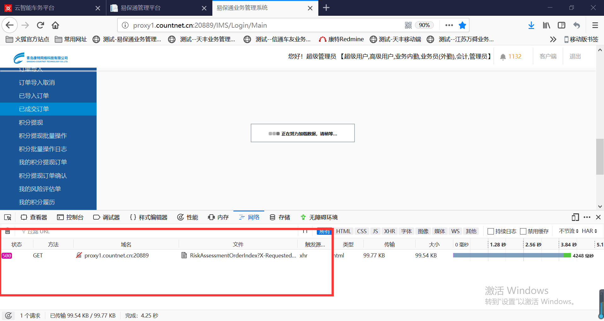Click the 客户端 link in header

548,56
